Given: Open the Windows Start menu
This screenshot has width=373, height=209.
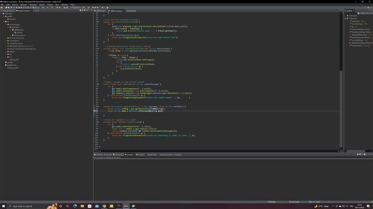Looking at the screenshot, I should pos(3,206).
